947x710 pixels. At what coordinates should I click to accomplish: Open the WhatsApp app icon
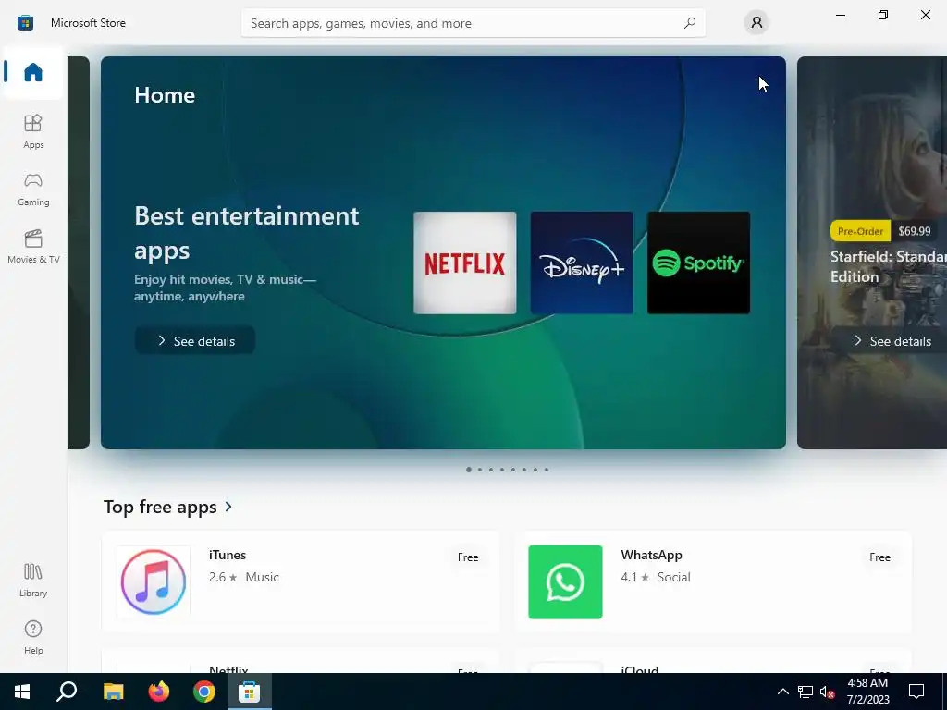click(565, 582)
